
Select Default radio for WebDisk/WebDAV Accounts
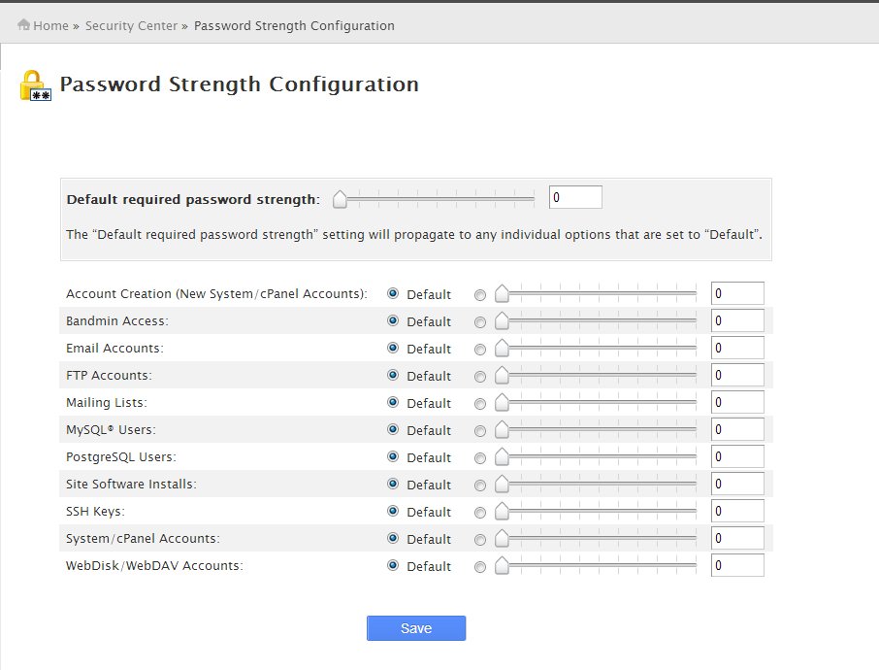tap(393, 565)
